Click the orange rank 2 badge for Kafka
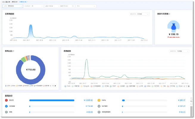This screenshot has height=119, width=195. point(99,100)
